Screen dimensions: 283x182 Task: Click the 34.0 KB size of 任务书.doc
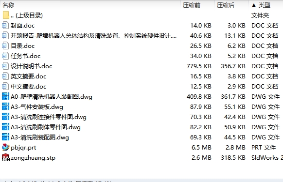coord(201,56)
